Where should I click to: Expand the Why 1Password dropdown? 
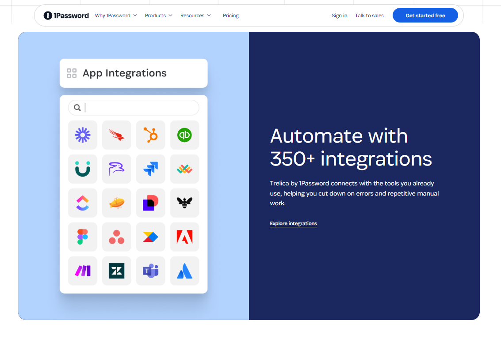115,15
